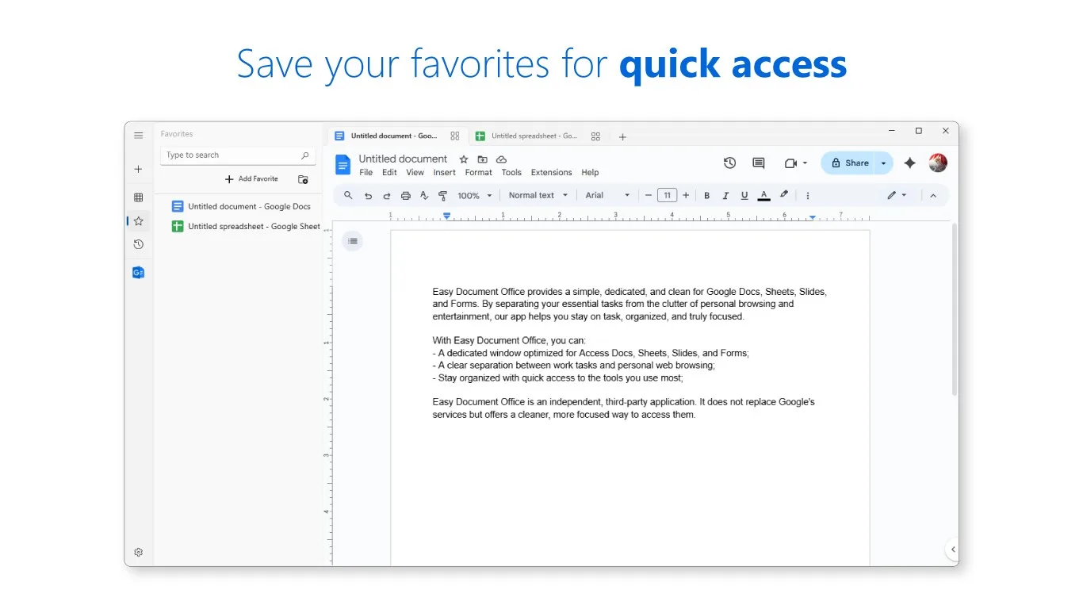1083x609 pixels.
Task: Open the Normal text style dropdown
Action: point(538,195)
